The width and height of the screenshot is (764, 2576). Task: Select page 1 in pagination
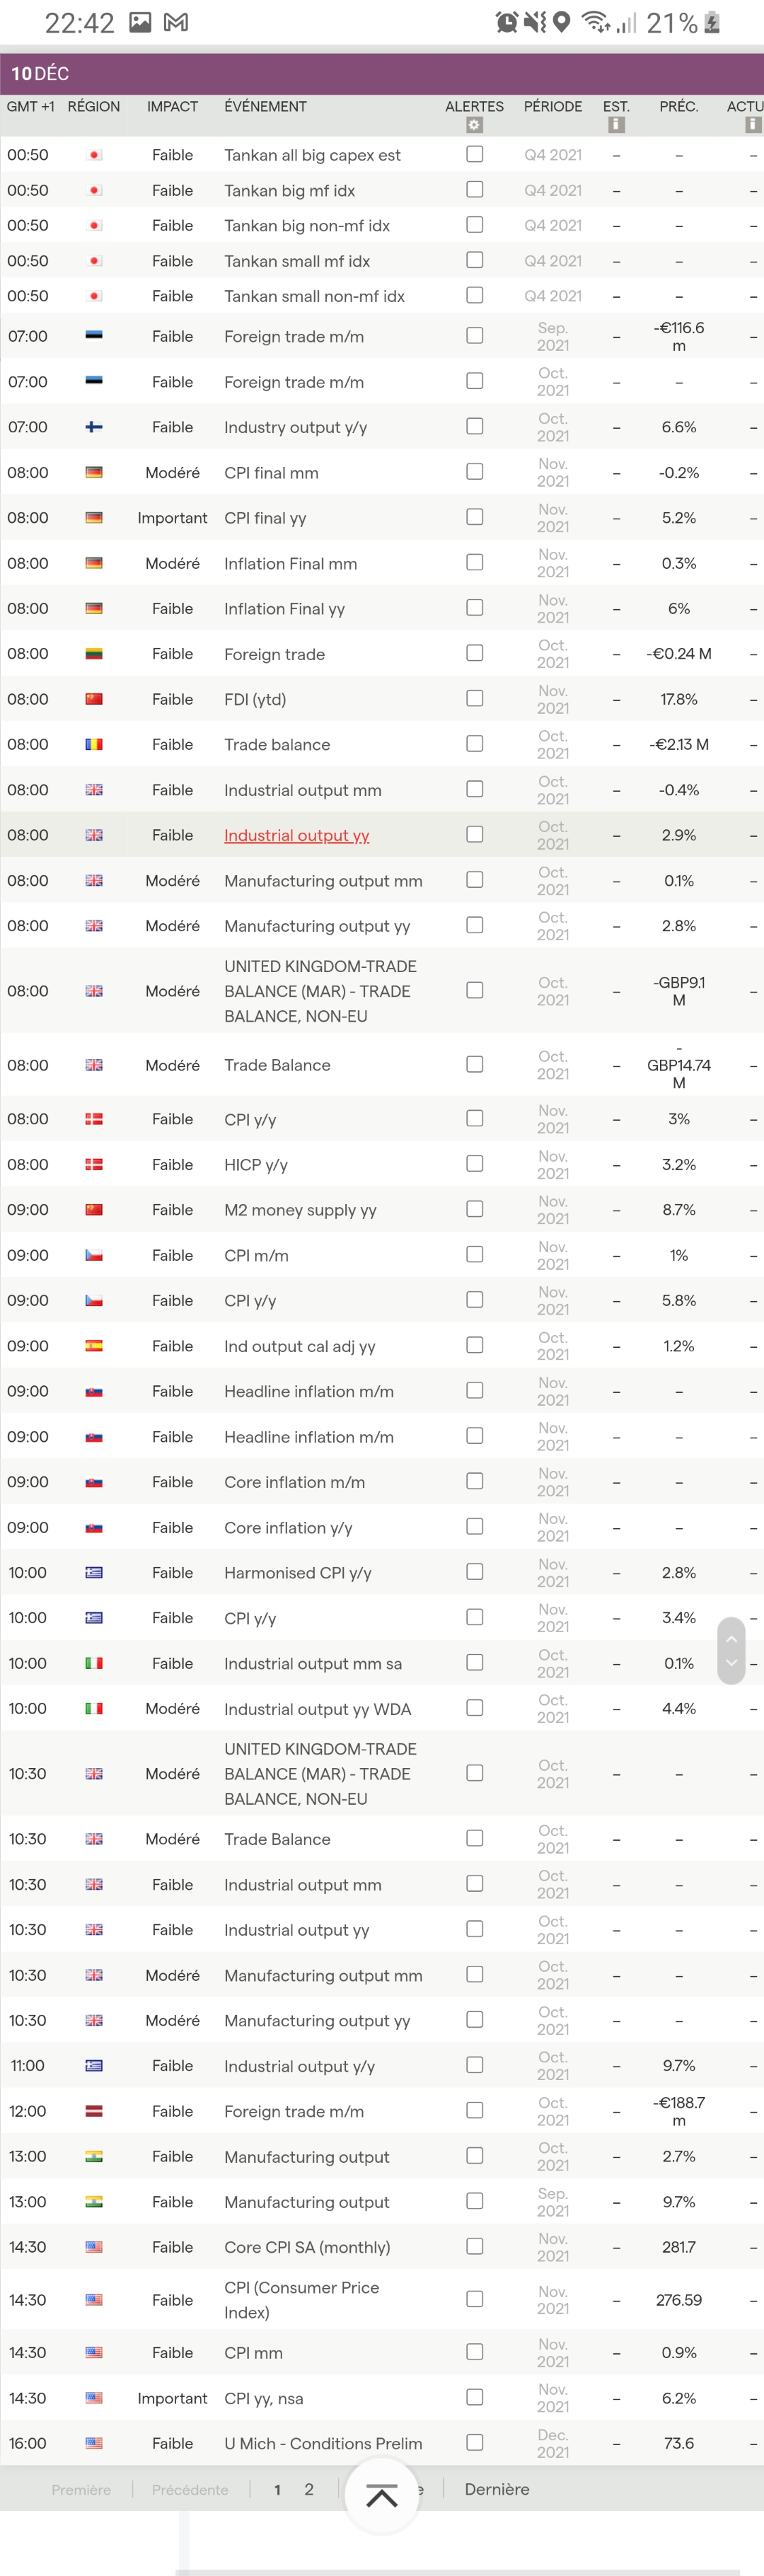pos(277,2489)
